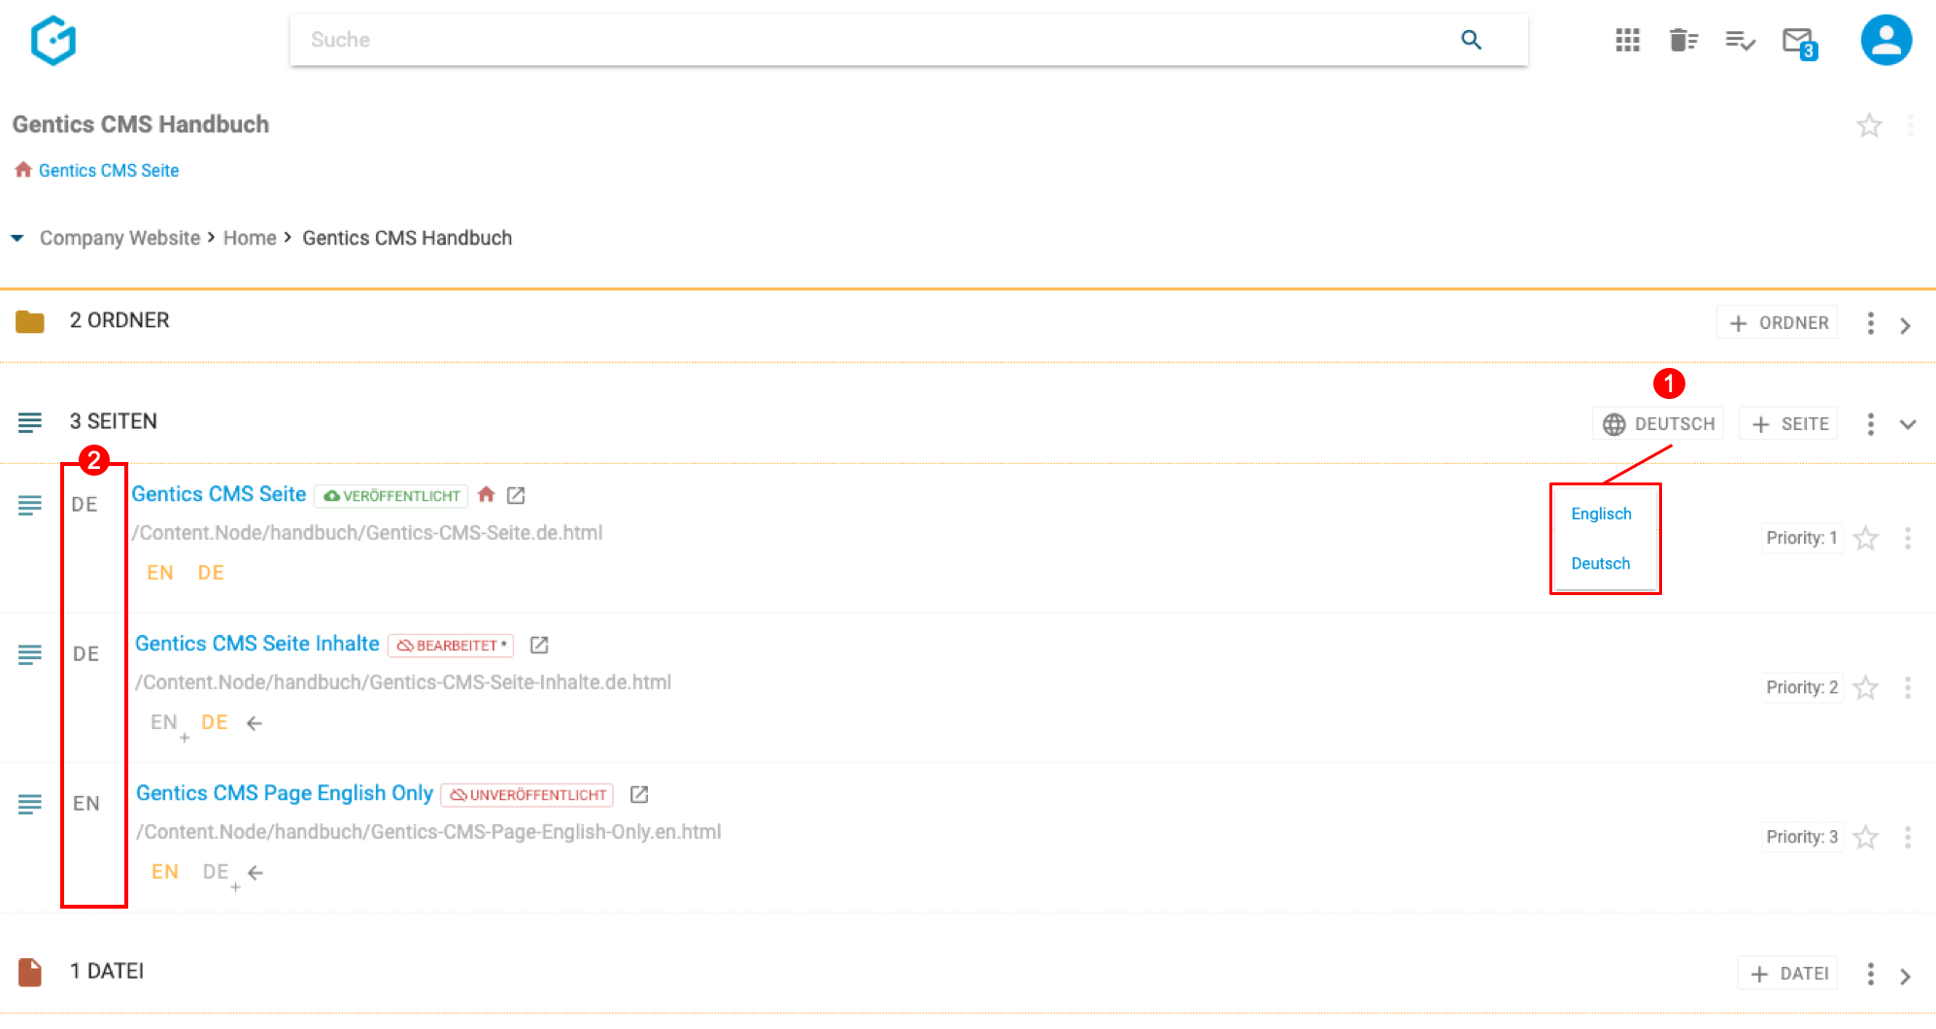Click the BEARBEITET status badge
This screenshot has width=1936, height=1029.
click(x=451, y=646)
